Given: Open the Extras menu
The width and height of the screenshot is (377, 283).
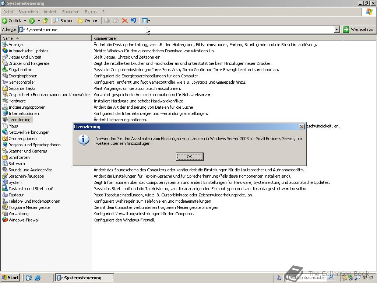Looking at the screenshot, I should click(91, 12).
